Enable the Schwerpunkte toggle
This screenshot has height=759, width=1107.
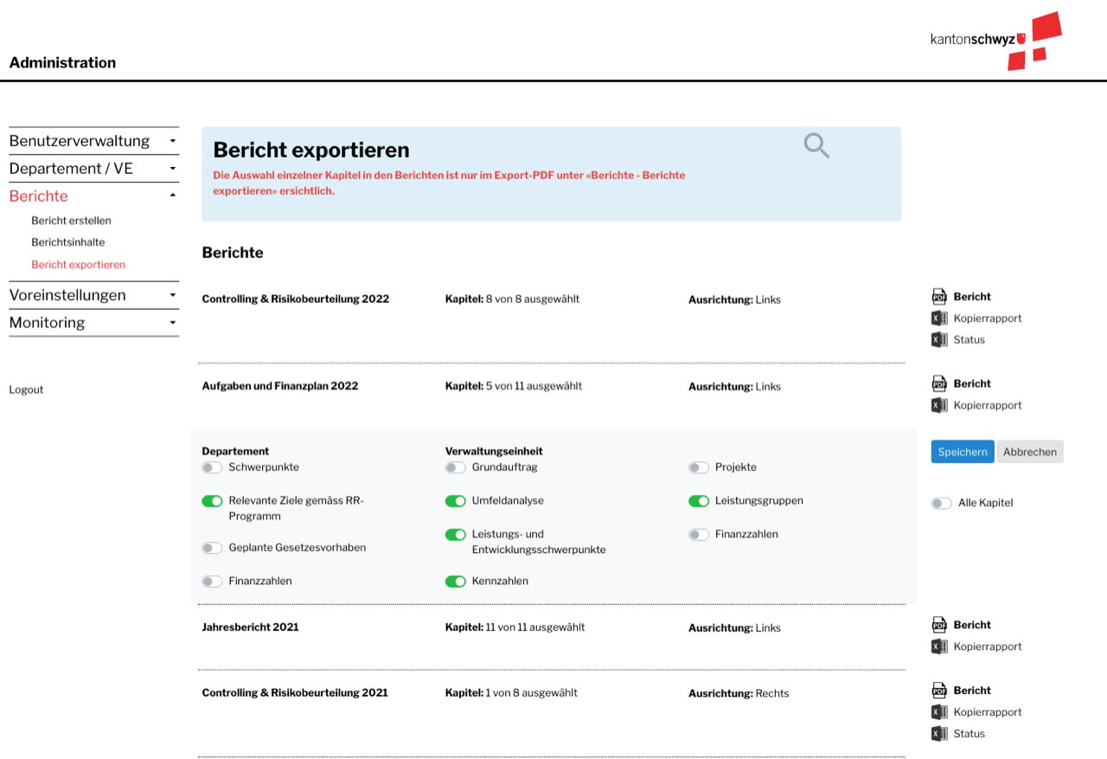212,467
